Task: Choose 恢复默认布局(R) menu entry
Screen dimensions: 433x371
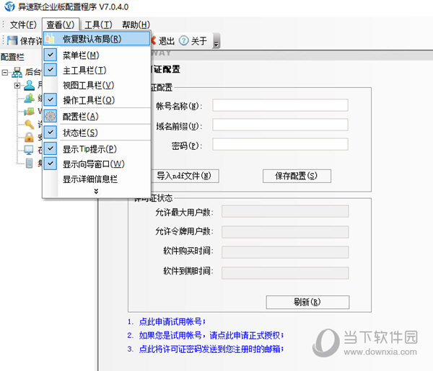Action: point(97,39)
